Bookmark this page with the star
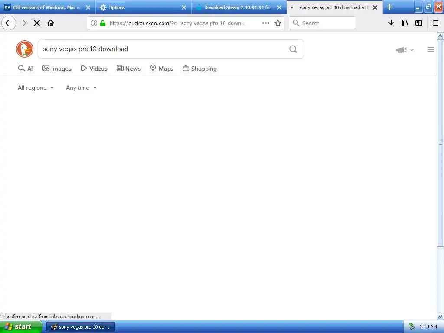 tap(278, 23)
